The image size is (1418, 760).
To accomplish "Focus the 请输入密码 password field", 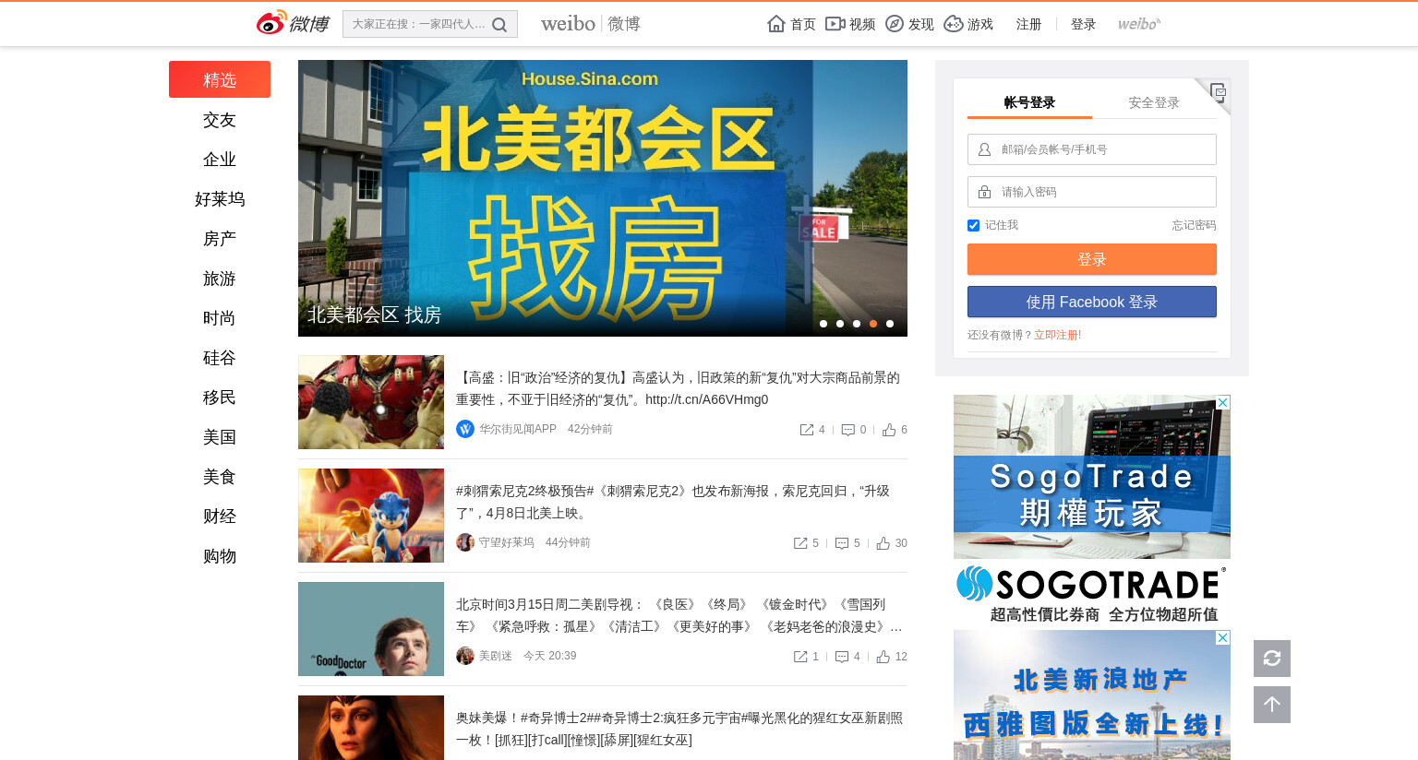I will [x=1092, y=192].
